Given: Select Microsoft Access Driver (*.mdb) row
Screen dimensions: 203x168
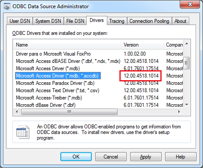Looking at the screenshot, I should [48, 68].
